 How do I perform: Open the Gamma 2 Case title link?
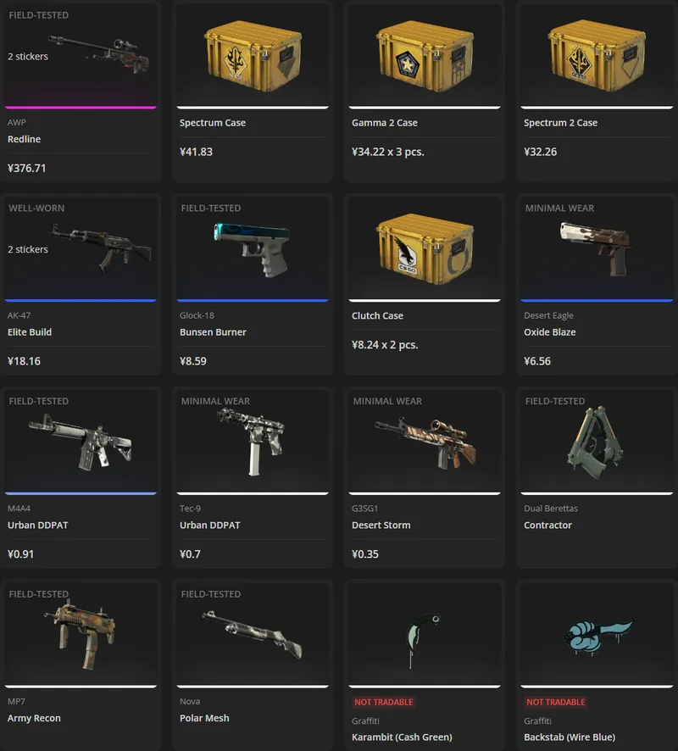(x=385, y=123)
